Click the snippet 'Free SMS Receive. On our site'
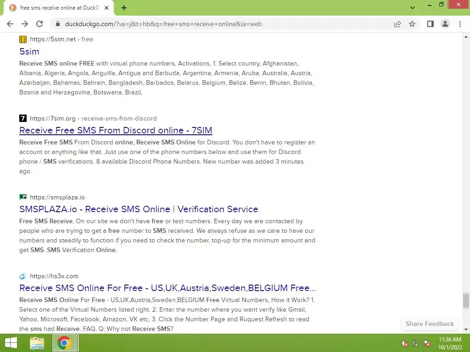The height and width of the screenshot is (352, 470). (x=167, y=236)
